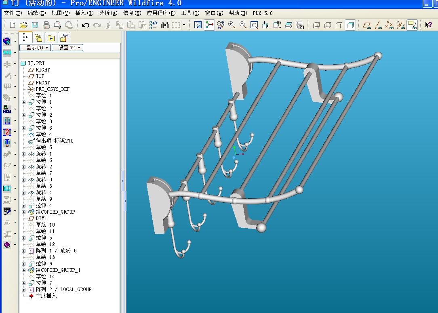Screen dimensions: 438x313
Task: Expand the 组COPIED_GROUP_1 node
Action: (24, 270)
